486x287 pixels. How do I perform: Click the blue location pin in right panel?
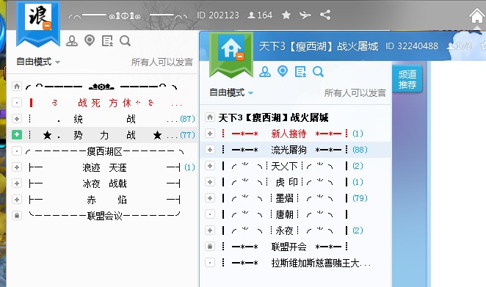point(283,72)
